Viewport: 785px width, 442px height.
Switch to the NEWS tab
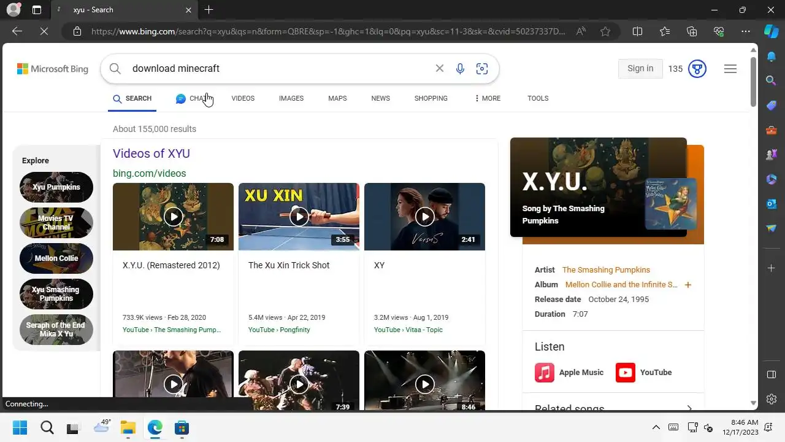[x=380, y=98]
